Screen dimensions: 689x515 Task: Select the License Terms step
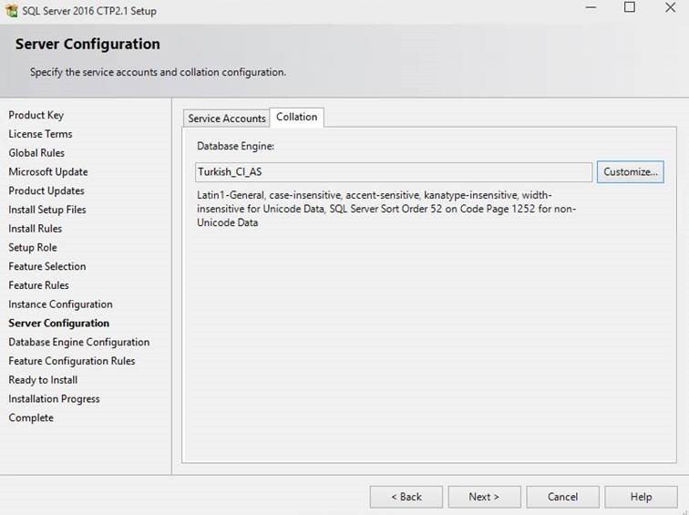(40, 134)
